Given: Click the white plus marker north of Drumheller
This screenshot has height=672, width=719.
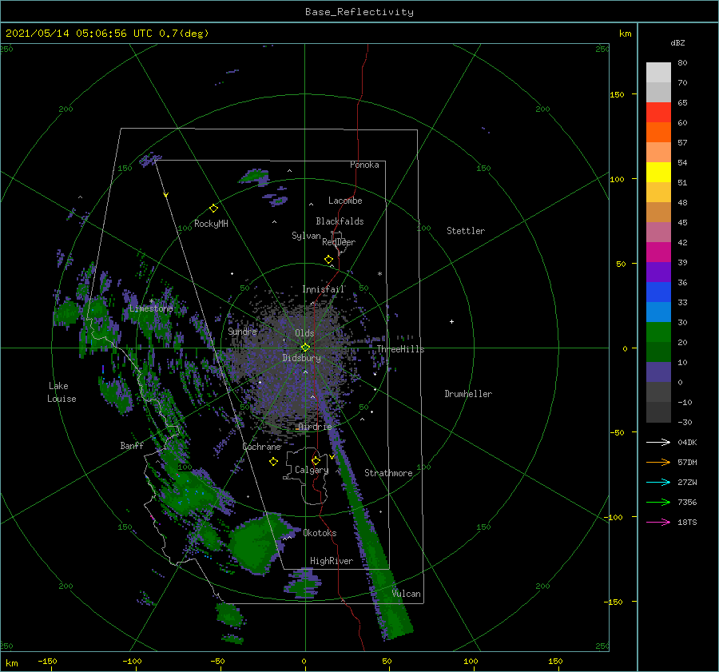Looking at the screenshot, I should click(x=451, y=321).
